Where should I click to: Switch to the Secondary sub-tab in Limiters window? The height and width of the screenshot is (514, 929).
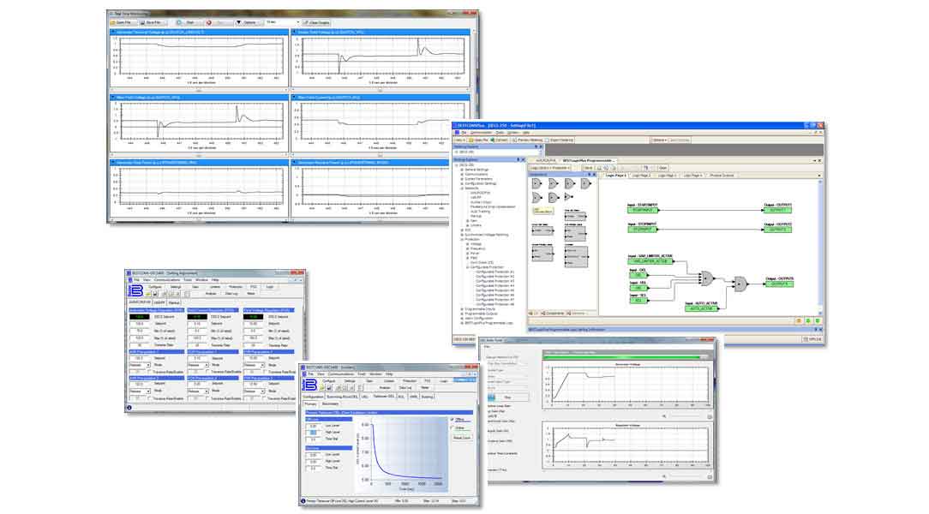tap(331, 403)
